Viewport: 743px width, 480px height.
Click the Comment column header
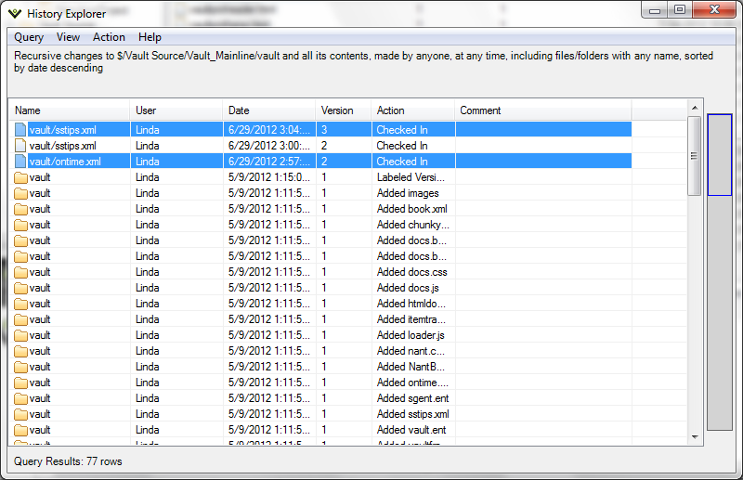543,110
